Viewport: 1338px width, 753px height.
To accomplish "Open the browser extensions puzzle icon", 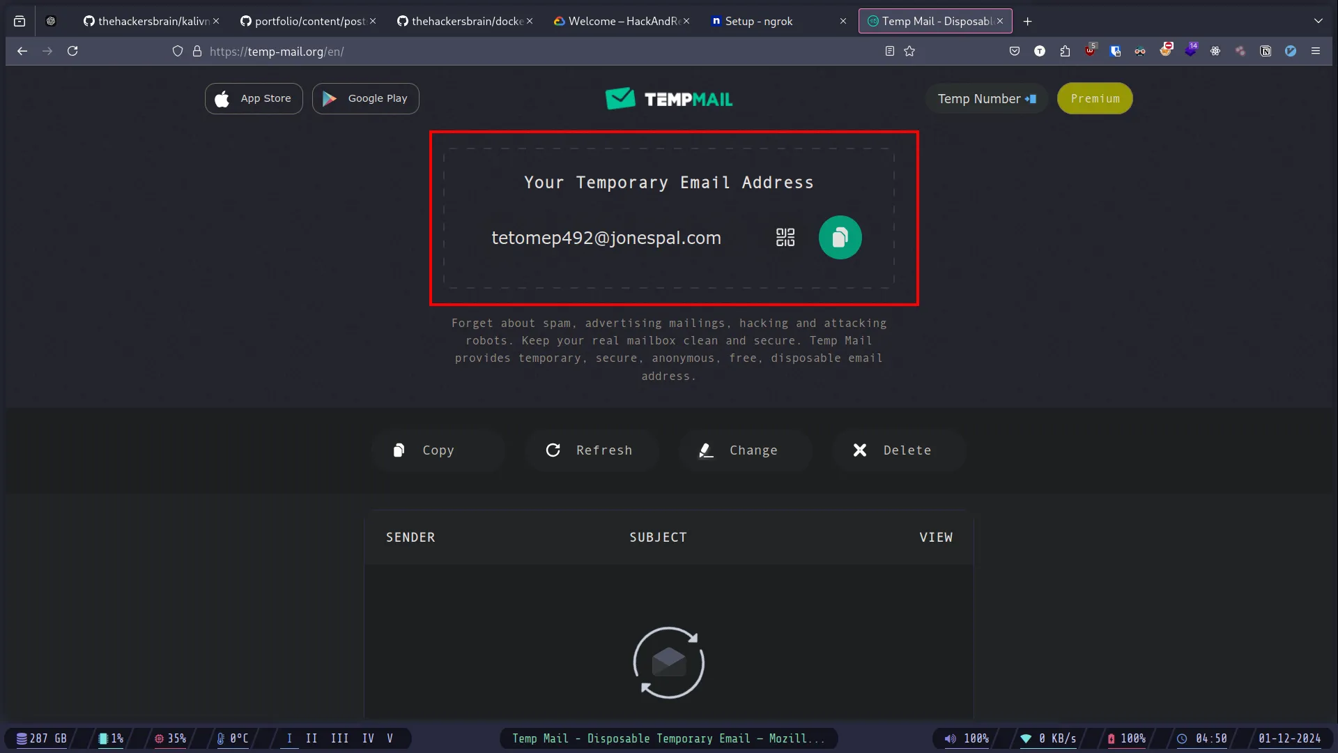I will 1065,51.
